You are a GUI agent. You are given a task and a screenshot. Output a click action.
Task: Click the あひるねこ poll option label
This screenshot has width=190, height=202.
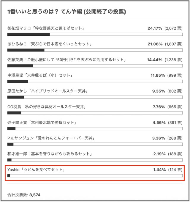(49, 44)
